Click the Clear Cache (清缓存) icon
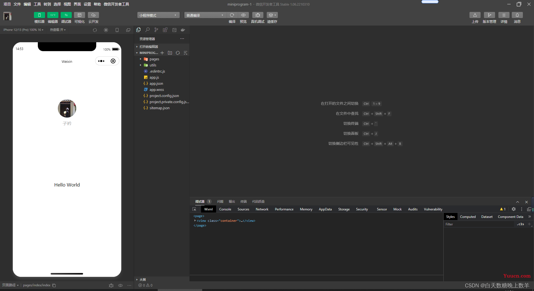Image resolution: width=534 pixels, height=291 pixels. coord(272,15)
